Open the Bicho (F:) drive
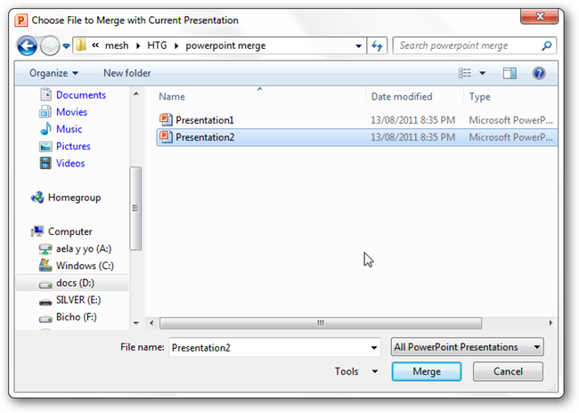Image resolution: width=579 pixels, height=413 pixels. 77,317
